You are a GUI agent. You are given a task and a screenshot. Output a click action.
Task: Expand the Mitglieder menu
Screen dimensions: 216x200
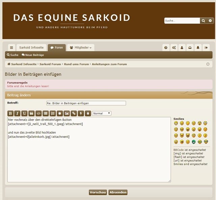(80, 48)
